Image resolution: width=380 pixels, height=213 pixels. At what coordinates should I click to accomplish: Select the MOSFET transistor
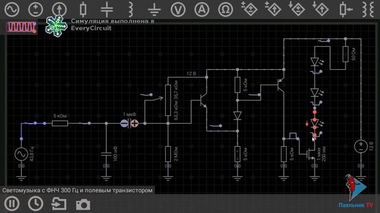tap(311, 154)
